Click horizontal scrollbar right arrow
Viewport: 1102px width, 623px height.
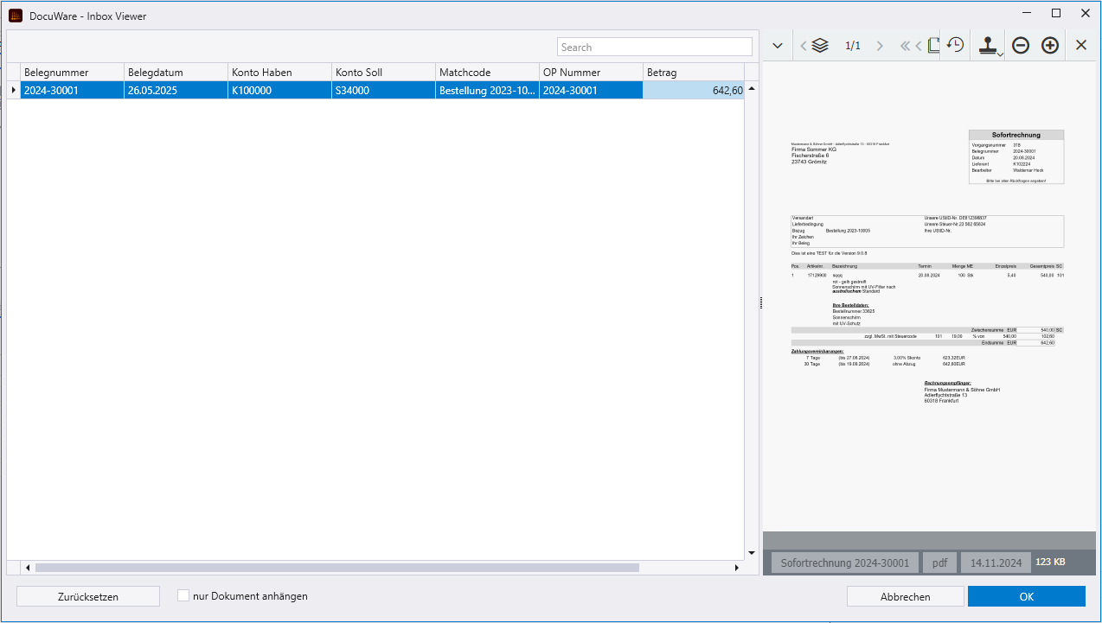pyautogui.click(x=737, y=568)
